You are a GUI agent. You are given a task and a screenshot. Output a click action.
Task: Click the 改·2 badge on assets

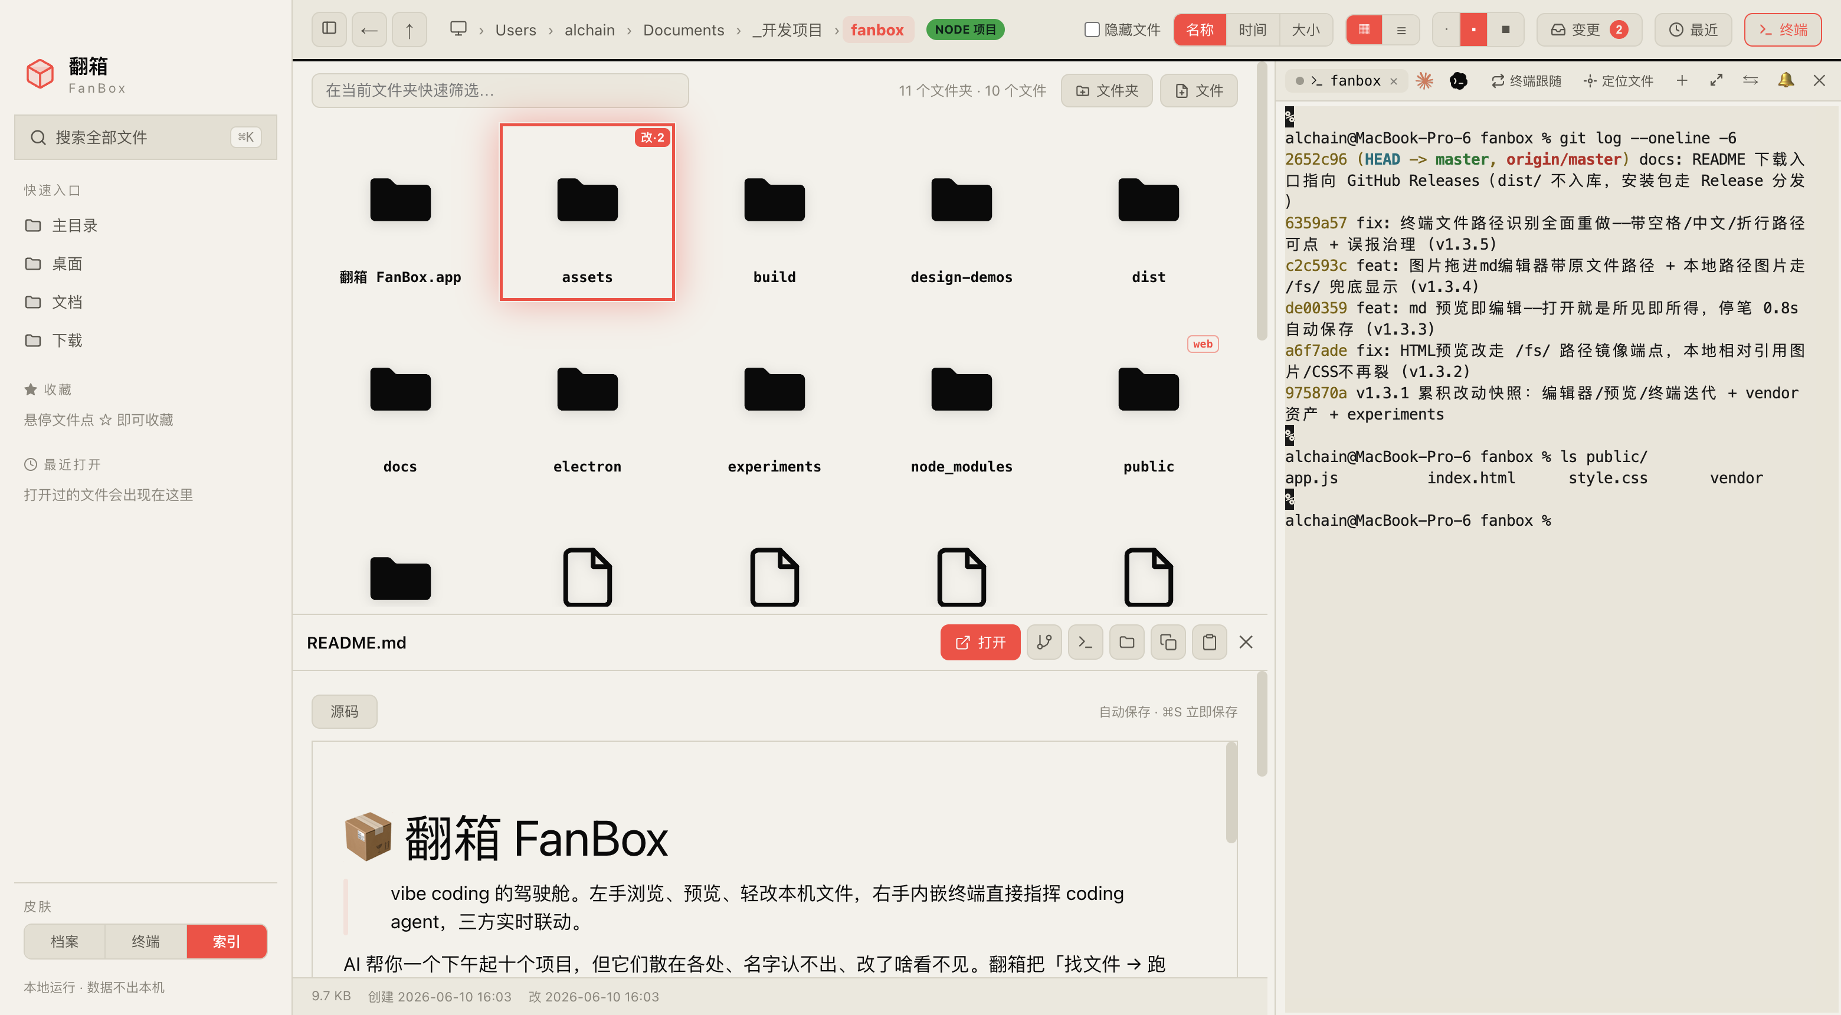(x=652, y=137)
